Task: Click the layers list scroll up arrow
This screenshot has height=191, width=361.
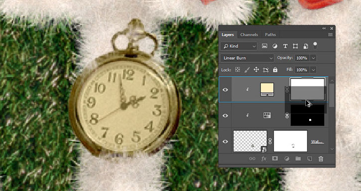Action: (332, 81)
